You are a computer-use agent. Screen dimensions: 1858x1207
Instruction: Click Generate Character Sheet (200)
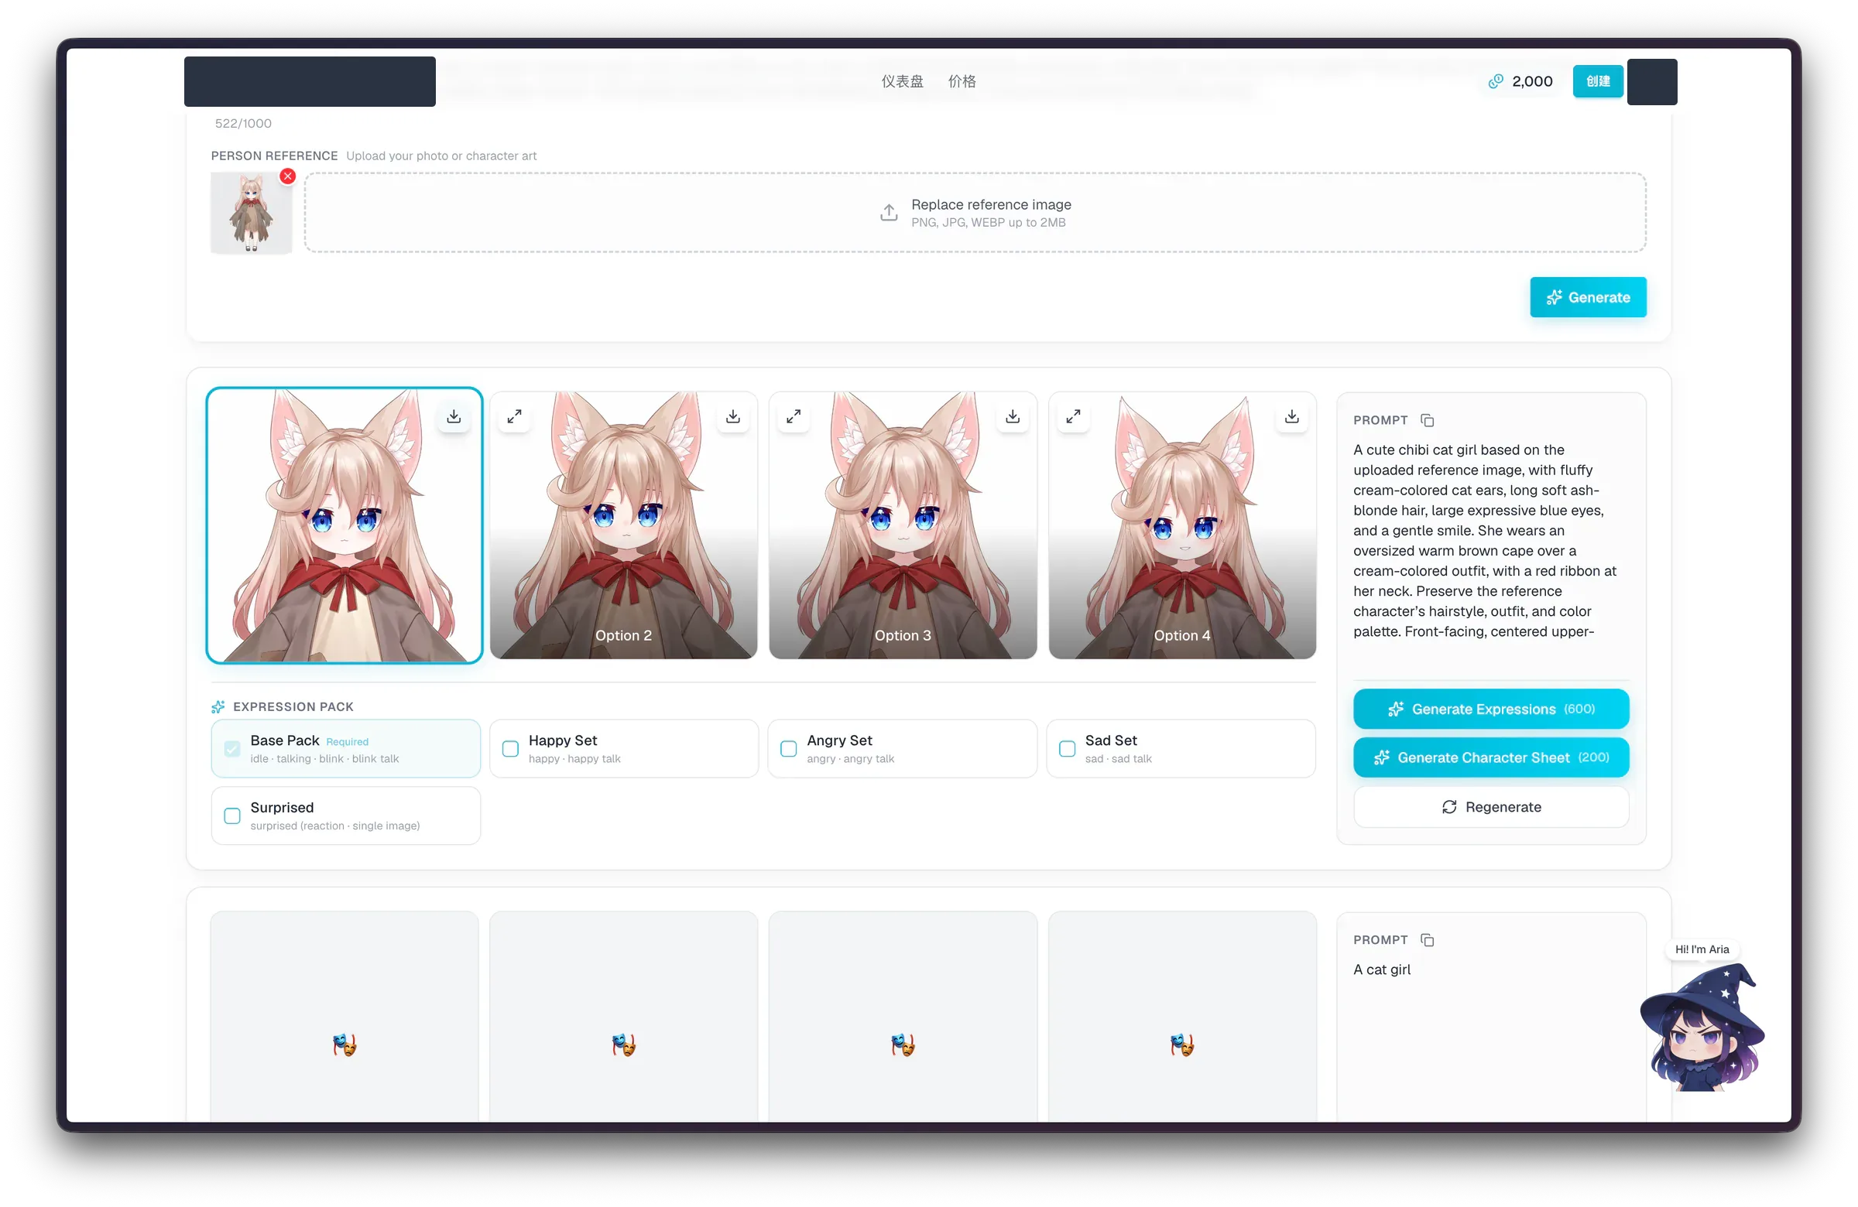click(1491, 757)
